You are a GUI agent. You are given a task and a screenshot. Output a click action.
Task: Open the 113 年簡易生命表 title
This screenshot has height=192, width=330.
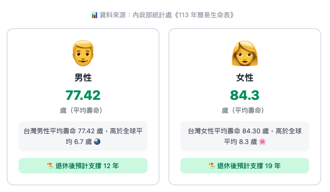tap(206, 15)
